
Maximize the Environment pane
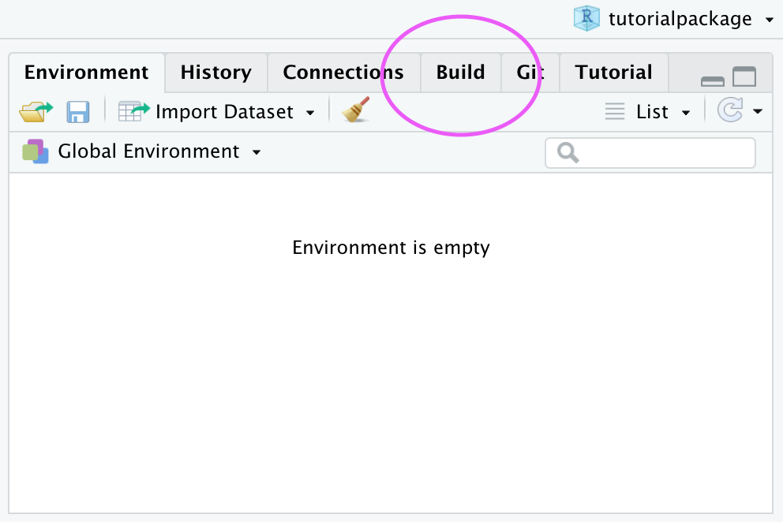(x=744, y=77)
